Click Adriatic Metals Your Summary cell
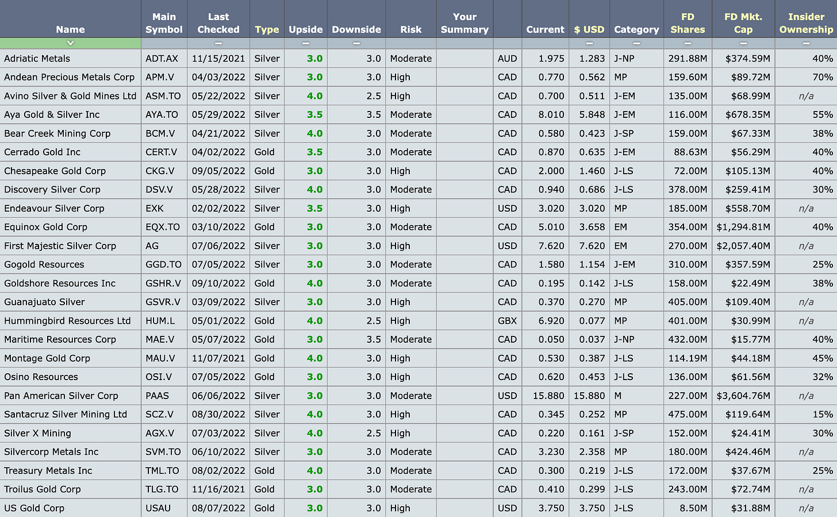This screenshot has width=837, height=517. point(464,58)
